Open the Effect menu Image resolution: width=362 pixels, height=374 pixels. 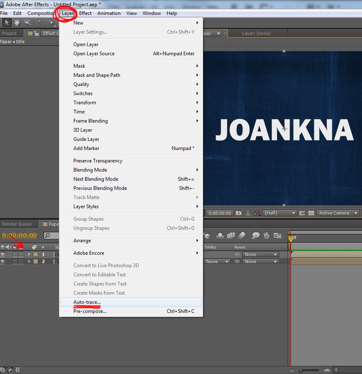click(85, 13)
